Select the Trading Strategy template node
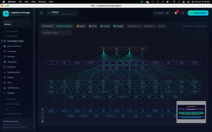The image size is (212, 132). tap(149, 116)
